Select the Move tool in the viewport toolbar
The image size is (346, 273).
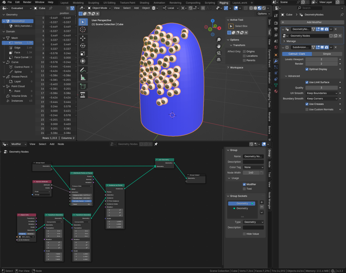[83, 38]
